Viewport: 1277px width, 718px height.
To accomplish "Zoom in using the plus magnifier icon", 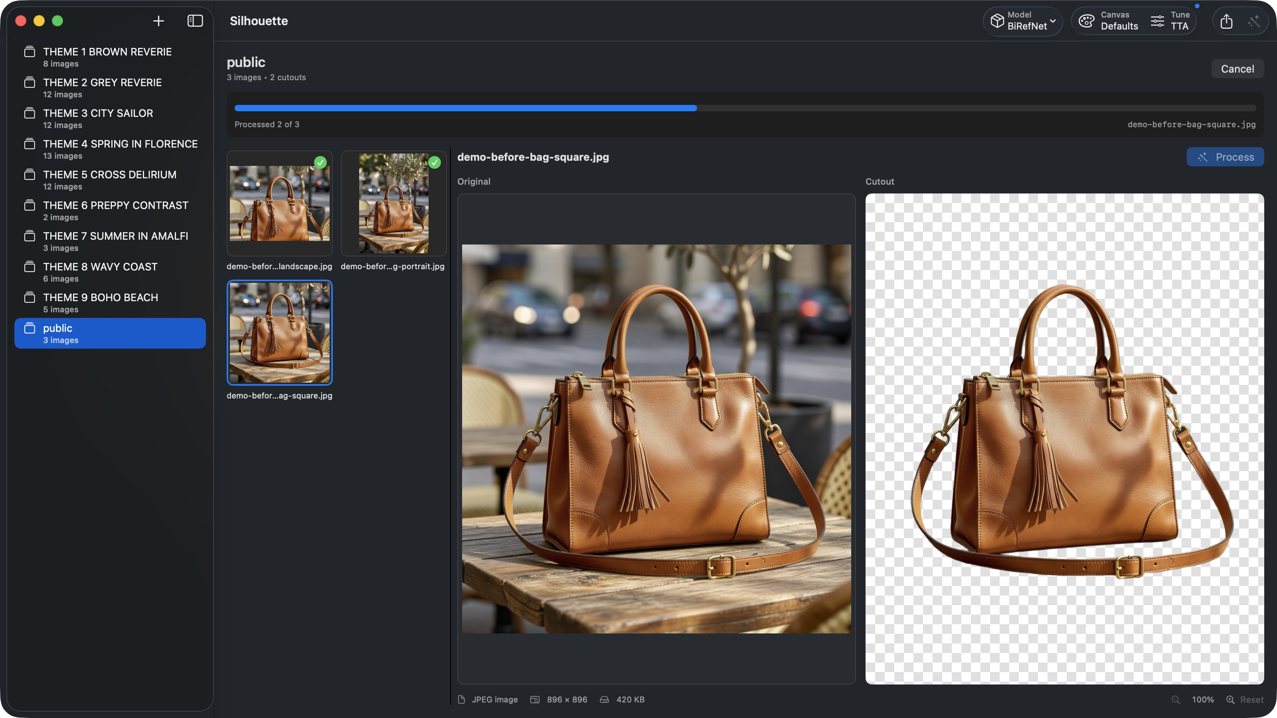I will point(1230,700).
